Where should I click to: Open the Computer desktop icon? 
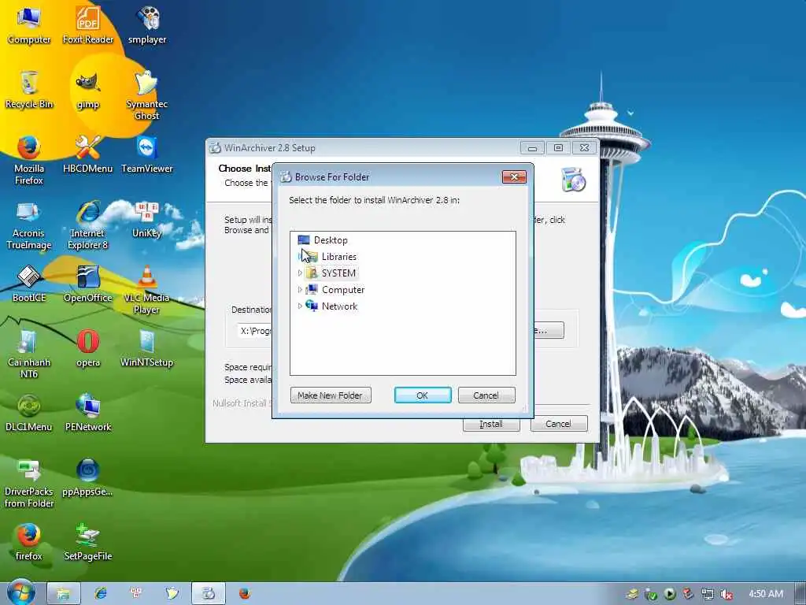tap(29, 24)
